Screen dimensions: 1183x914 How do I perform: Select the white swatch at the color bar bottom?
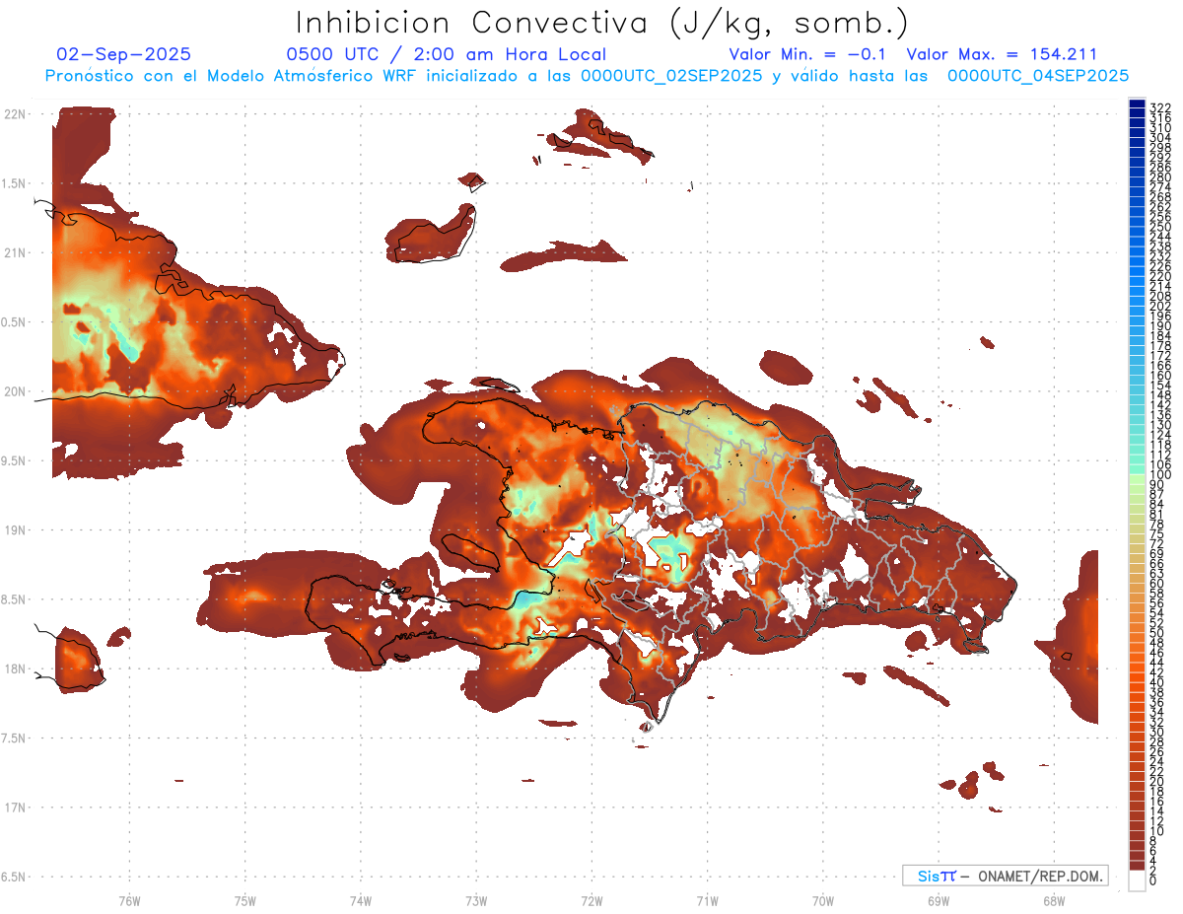coord(1137,879)
